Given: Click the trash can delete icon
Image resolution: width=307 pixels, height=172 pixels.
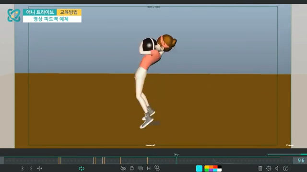Looking at the screenshot, I should point(260,168).
